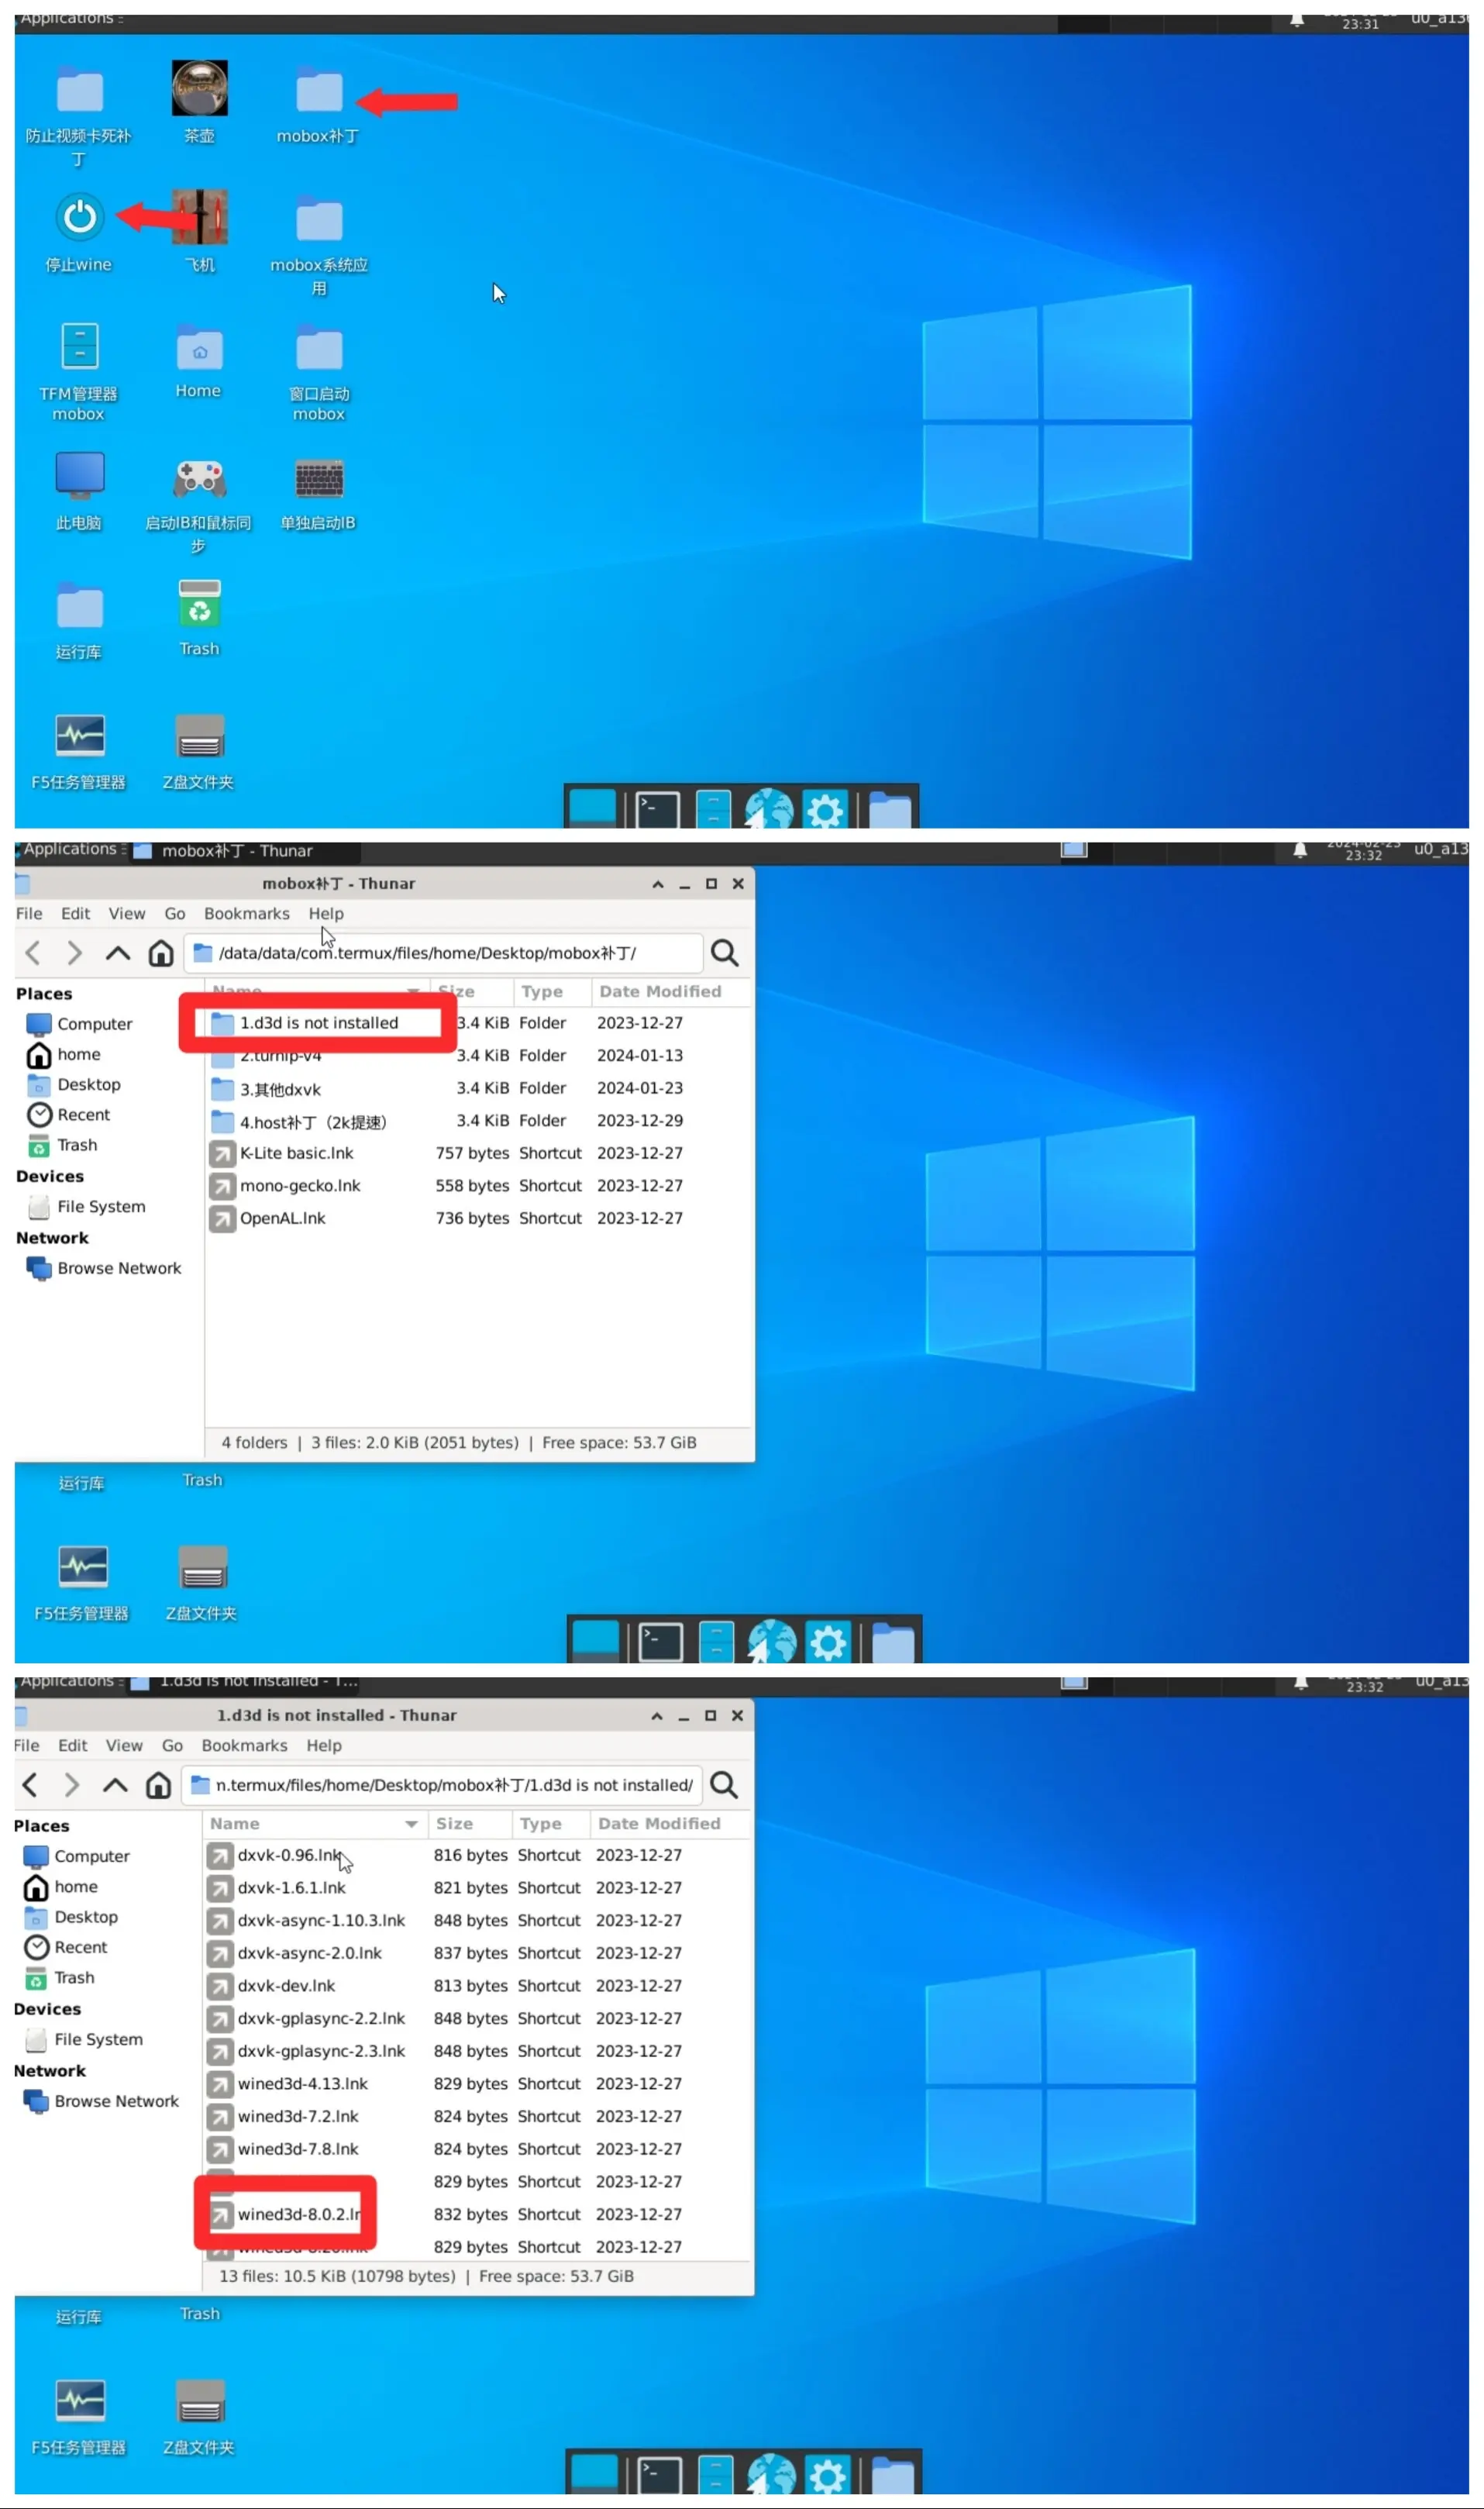The width and height of the screenshot is (1484, 2509).
Task: Go to parent folder in '1.d3d is not installed' window
Action: pos(115,1785)
